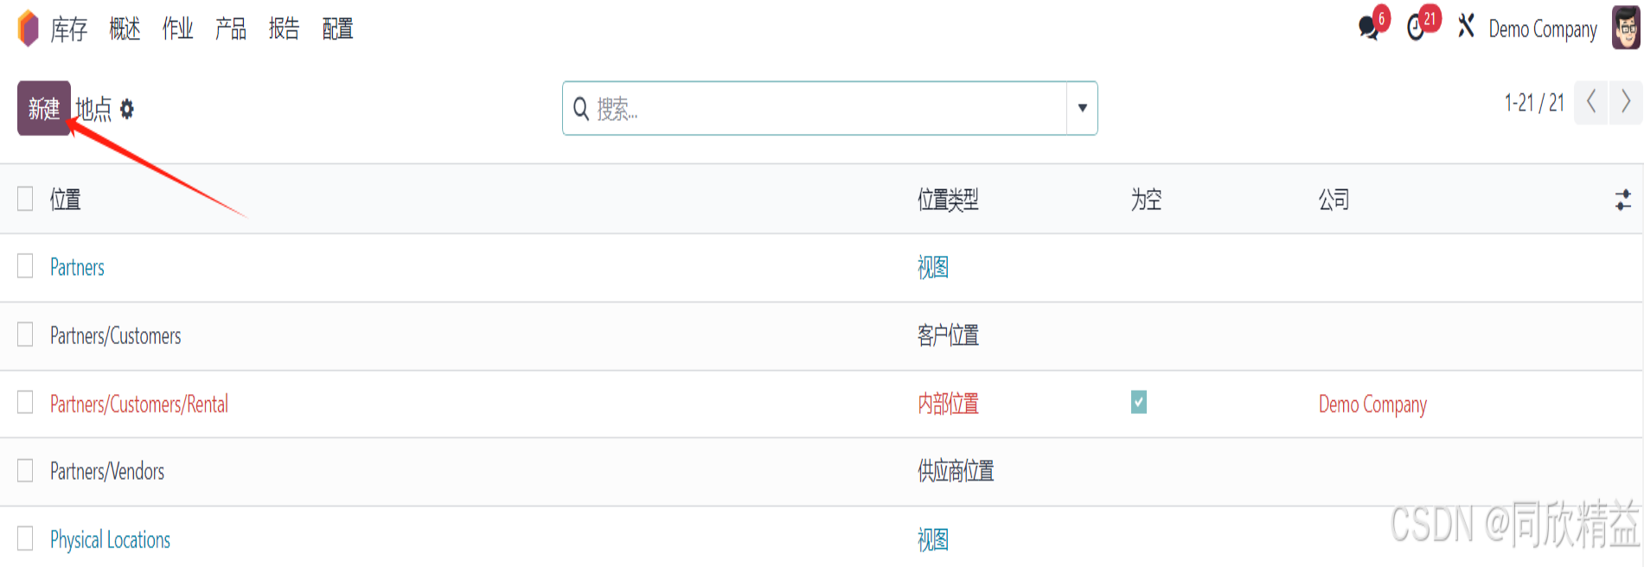Open the chat messages notification icon

tap(1369, 29)
